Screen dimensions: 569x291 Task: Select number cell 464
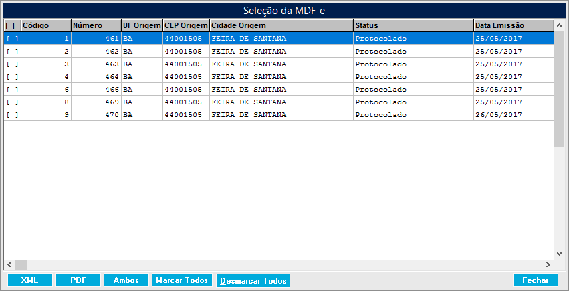coord(96,76)
